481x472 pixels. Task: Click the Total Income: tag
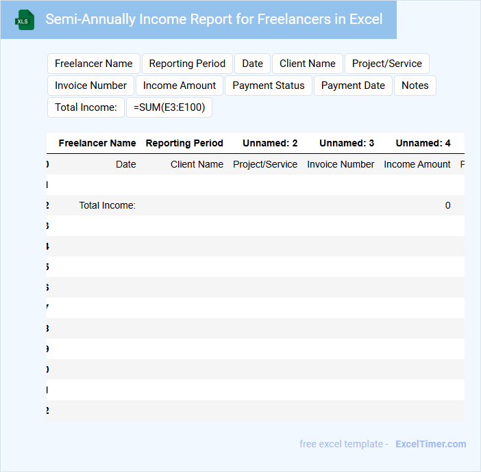(86, 107)
